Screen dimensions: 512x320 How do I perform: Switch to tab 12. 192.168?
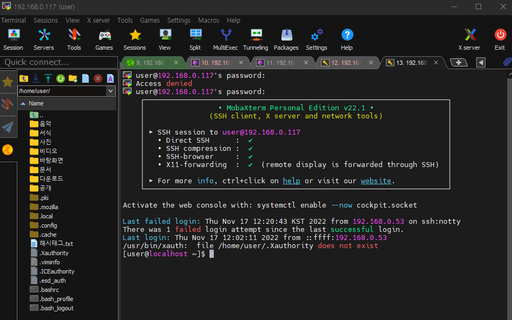tap(345, 63)
